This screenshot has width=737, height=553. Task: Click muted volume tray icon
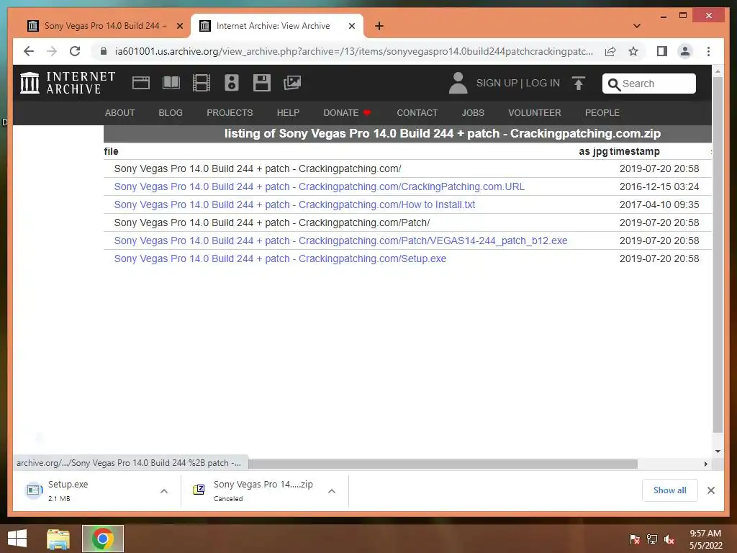(669, 539)
